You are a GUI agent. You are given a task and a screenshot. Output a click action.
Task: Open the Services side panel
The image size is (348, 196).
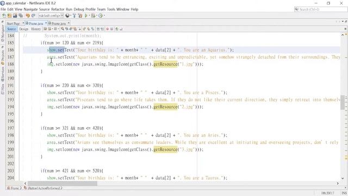[3, 74]
